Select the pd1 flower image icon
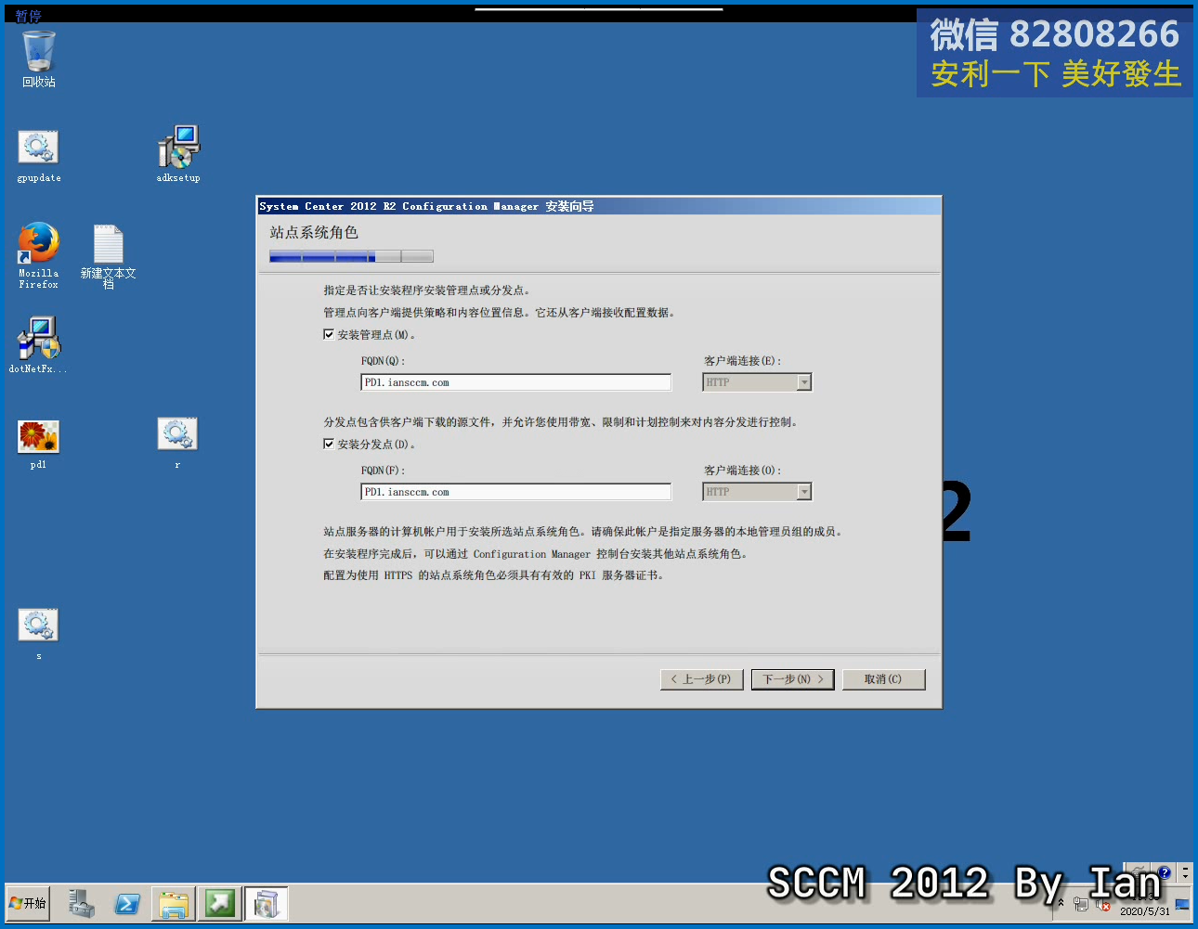1198x929 pixels. point(38,444)
